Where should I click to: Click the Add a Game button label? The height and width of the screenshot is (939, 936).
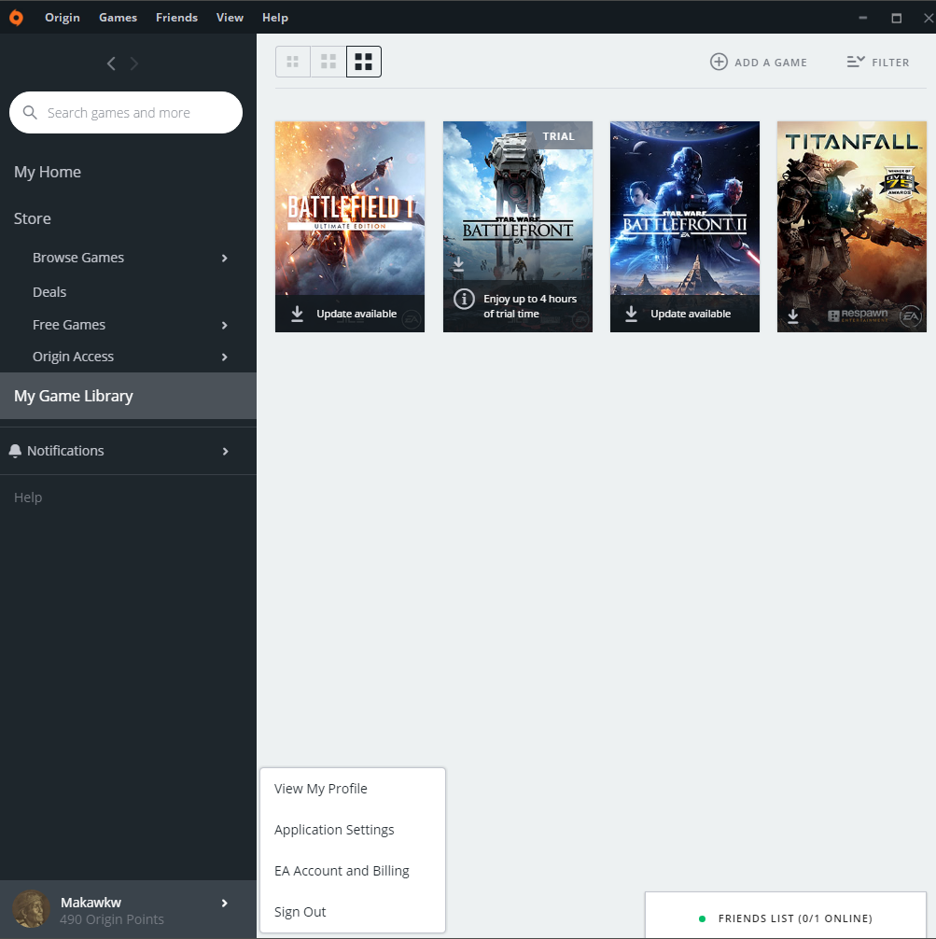[771, 63]
